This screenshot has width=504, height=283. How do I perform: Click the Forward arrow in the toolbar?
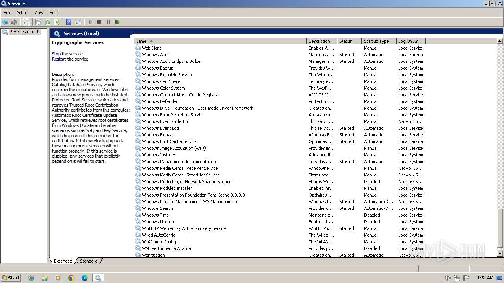(x=14, y=22)
